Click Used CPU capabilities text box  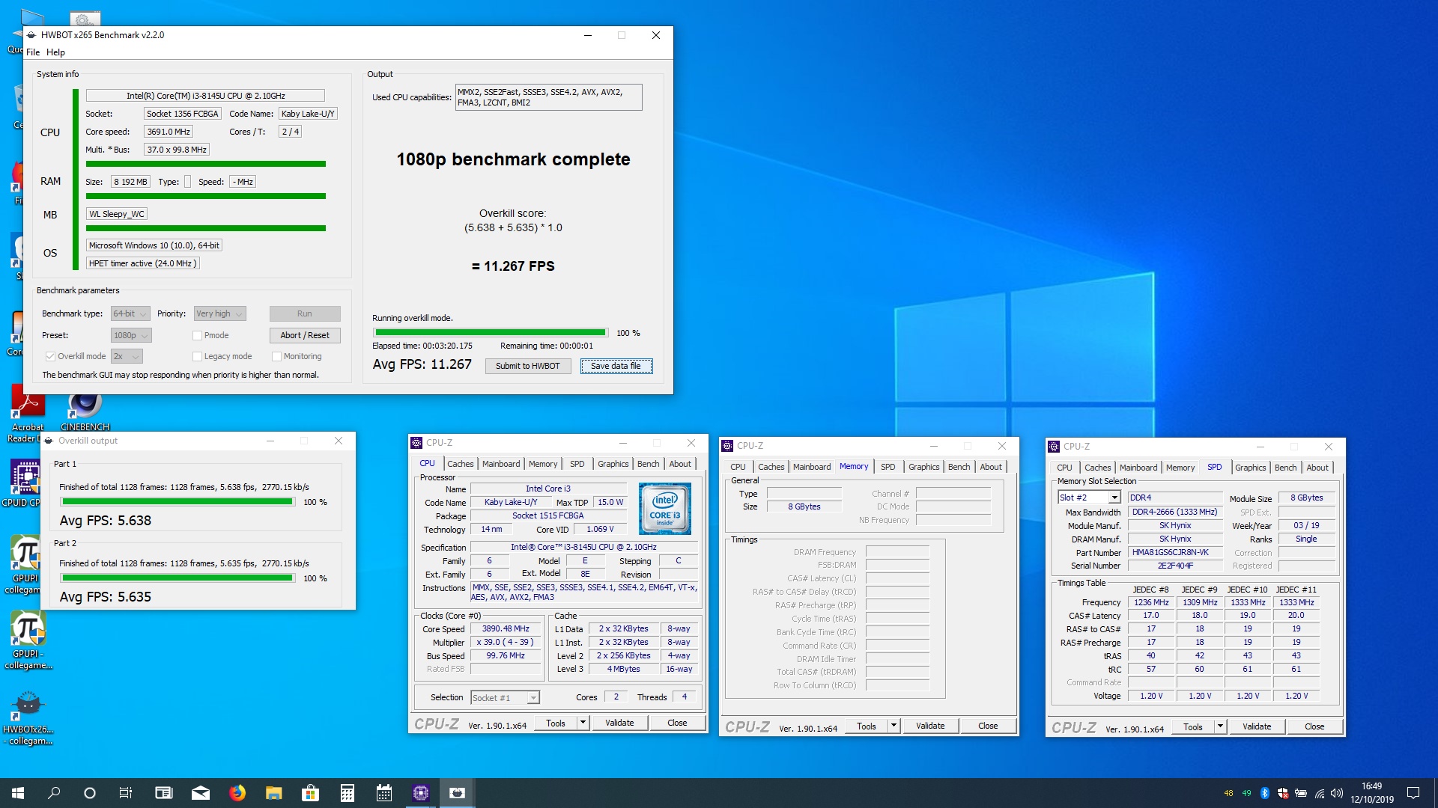click(x=548, y=97)
